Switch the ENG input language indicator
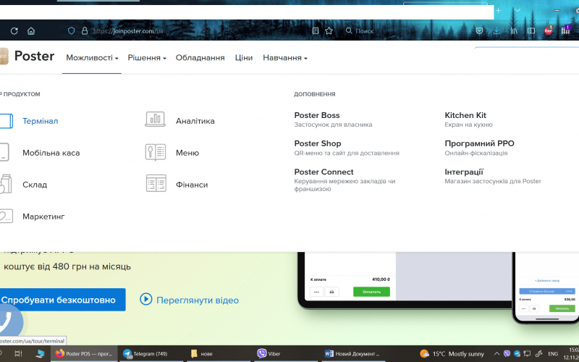 (553, 353)
